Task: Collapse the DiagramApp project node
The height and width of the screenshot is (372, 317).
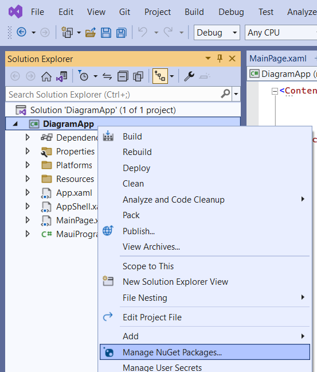Action: point(15,124)
